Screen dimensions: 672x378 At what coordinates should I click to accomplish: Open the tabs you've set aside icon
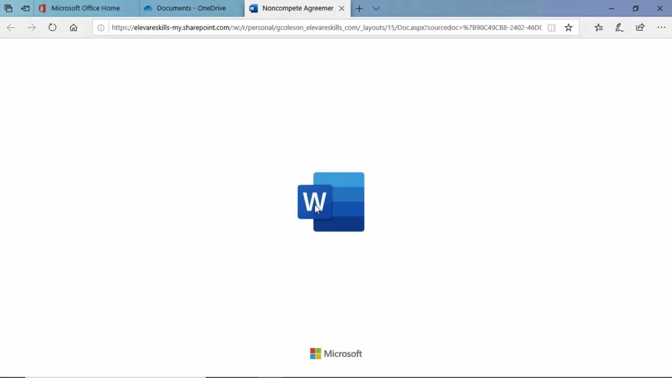[x=8, y=8]
